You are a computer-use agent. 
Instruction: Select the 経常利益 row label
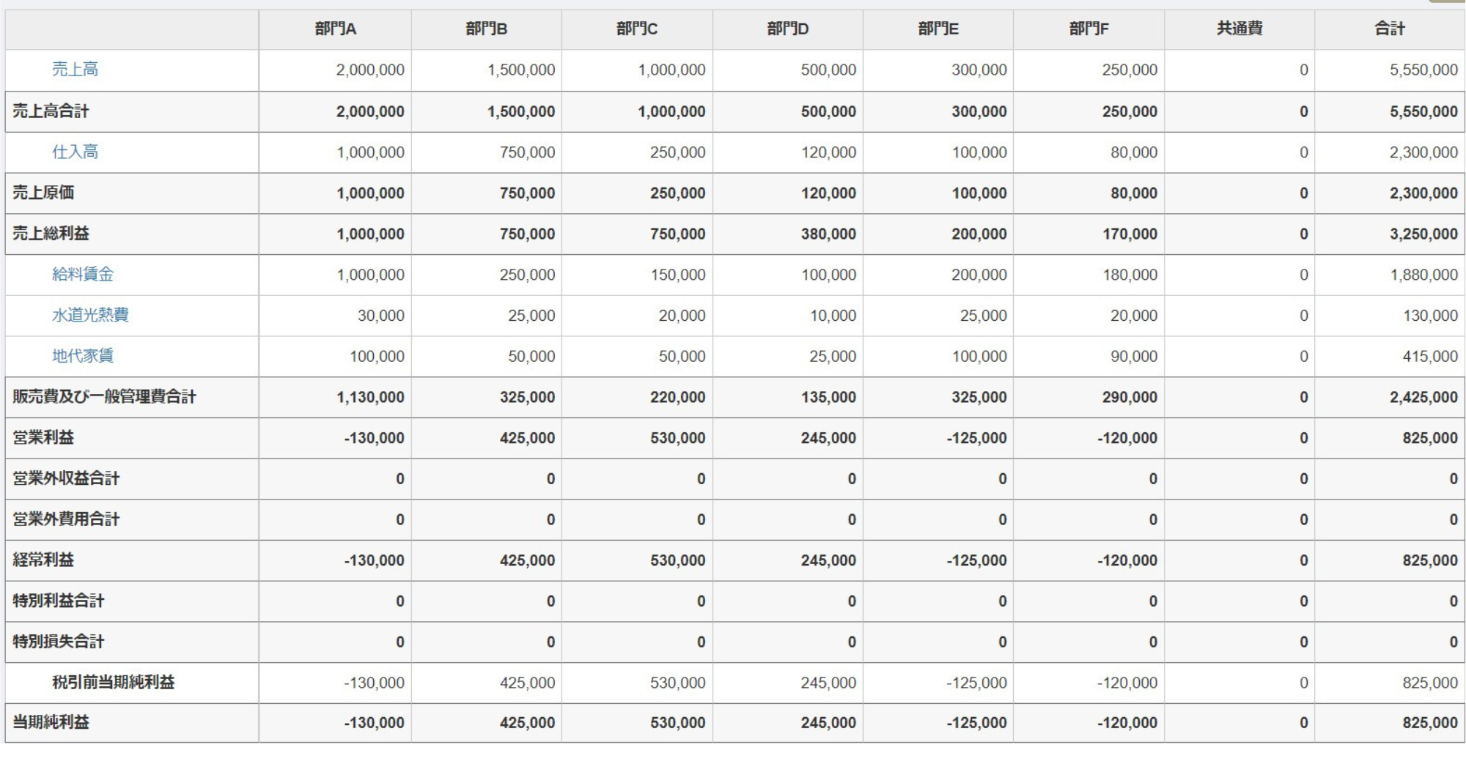click(44, 560)
